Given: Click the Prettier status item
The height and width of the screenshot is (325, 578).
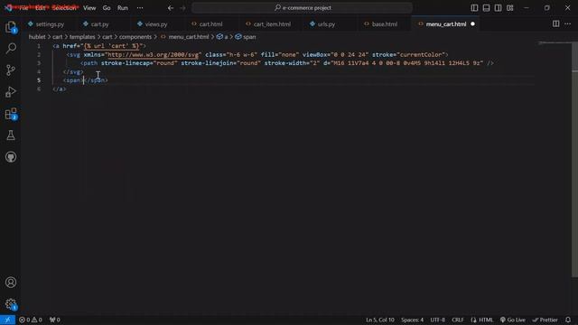Looking at the screenshot, I should click(545, 320).
